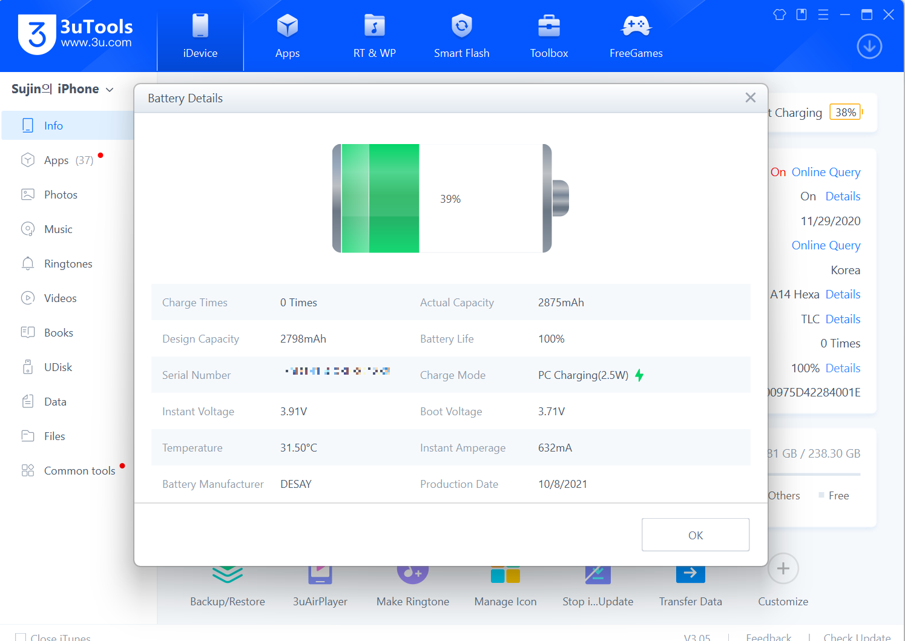Open the FreeGames tab

coord(636,36)
